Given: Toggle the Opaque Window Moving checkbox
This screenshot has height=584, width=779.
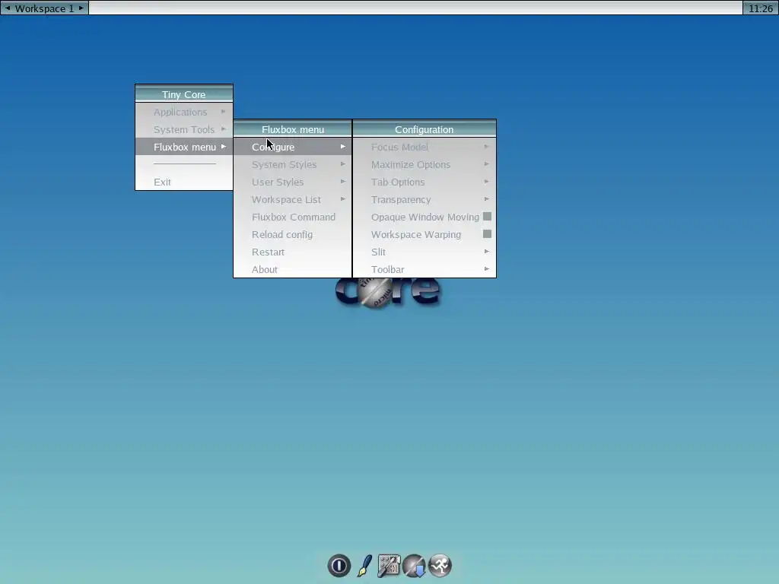Looking at the screenshot, I should [x=488, y=217].
